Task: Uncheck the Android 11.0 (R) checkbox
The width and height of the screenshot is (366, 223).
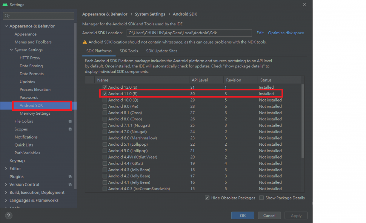Action: point(105,94)
